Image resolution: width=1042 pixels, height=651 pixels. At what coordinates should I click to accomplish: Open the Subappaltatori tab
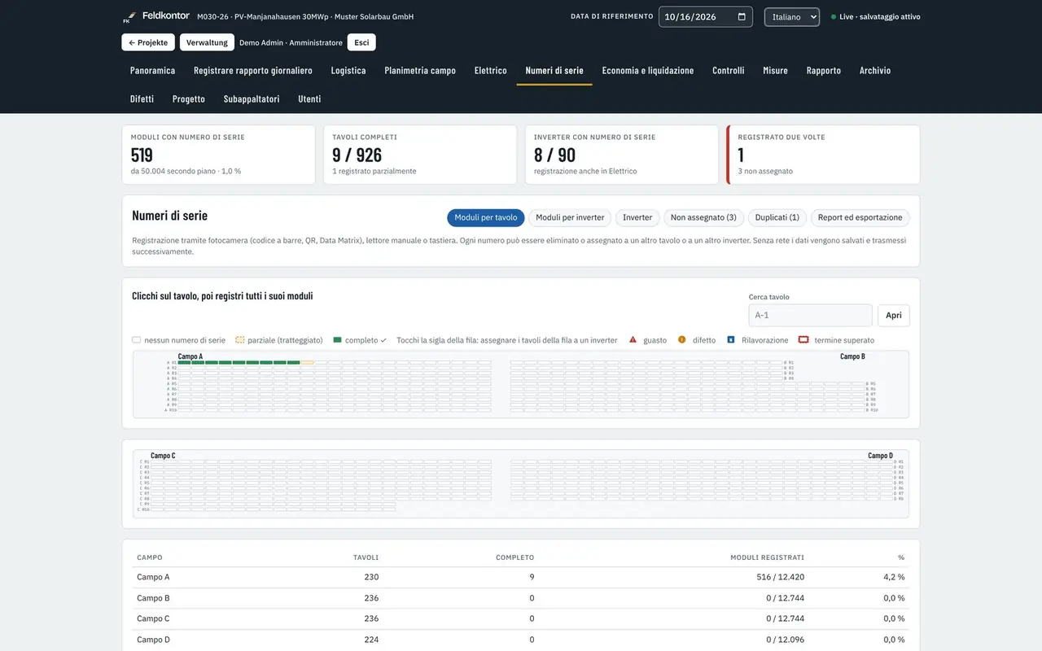[x=252, y=99]
